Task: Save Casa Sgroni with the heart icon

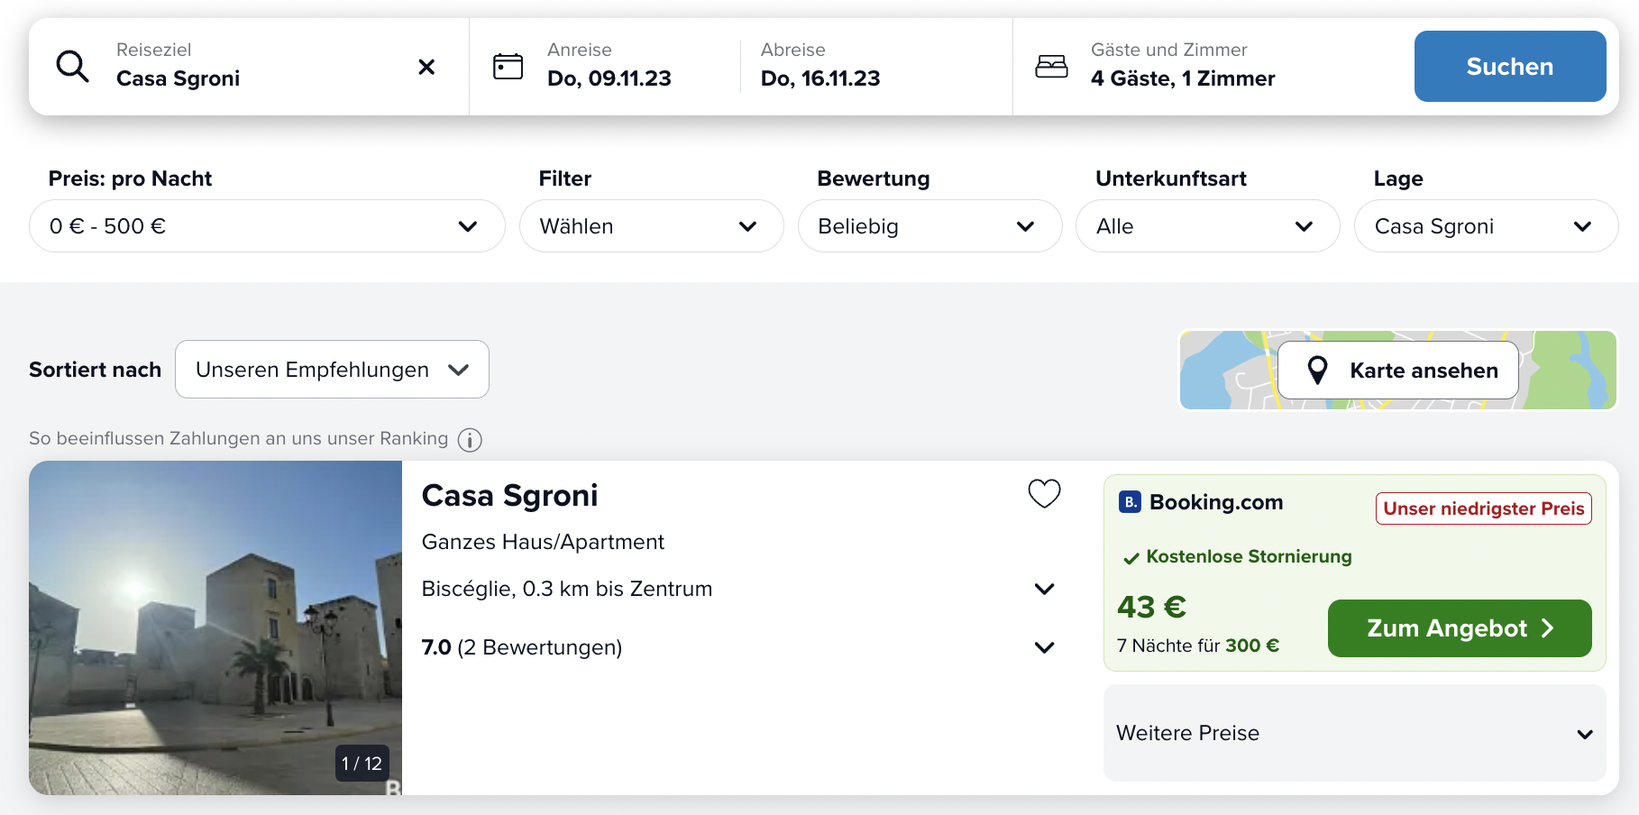Action: point(1044,493)
